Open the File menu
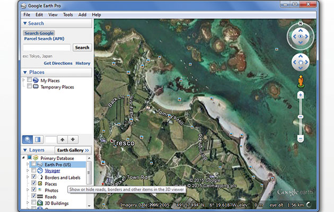This screenshot has width=334, height=212. 27,15
